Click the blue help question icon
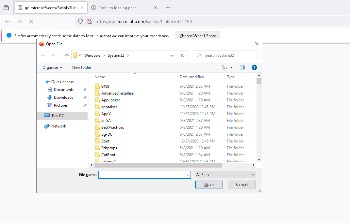This screenshot has width=350, height=223. click(254, 67)
